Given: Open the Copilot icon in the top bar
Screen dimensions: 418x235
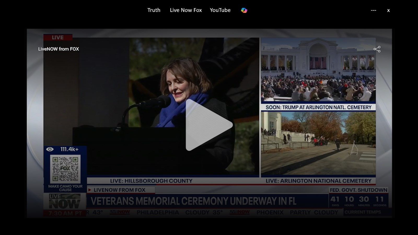Looking at the screenshot, I should pyautogui.click(x=244, y=10).
